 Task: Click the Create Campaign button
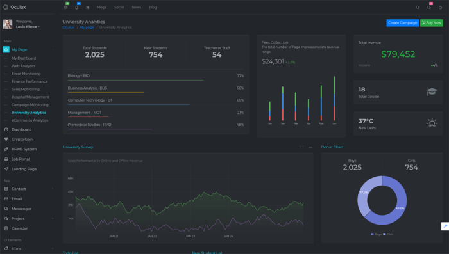(402, 23)
